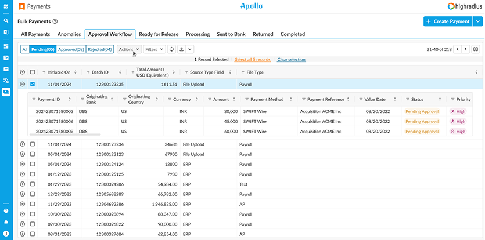Screen dimensions: 485x240
Task: Click the sync-lock icon in the sidebar
Action: pyautogui.click(x=6, y=81)
